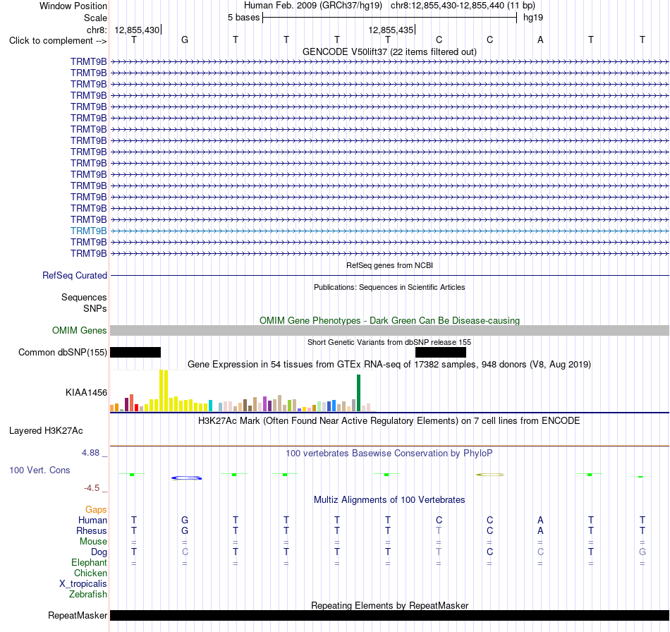Click the tall dark green GTEx bar
Screen dimensions: 670x632
click(358, 393)
